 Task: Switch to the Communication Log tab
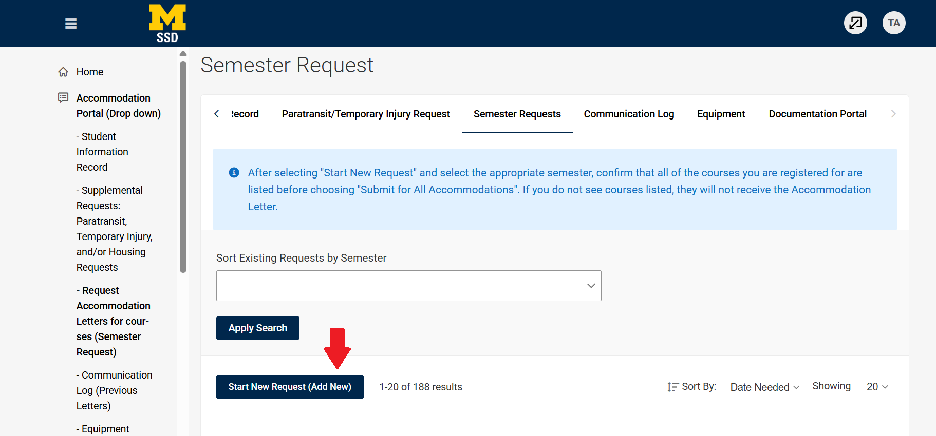tap(629, 114)
